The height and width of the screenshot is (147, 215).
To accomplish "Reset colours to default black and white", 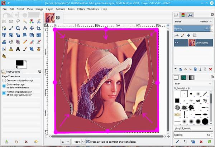I will [17, 67].
